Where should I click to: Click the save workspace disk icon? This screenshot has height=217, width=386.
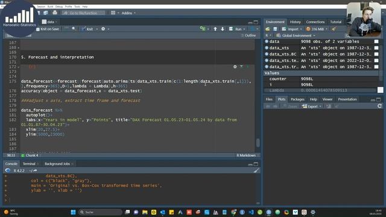coord(275,29)
